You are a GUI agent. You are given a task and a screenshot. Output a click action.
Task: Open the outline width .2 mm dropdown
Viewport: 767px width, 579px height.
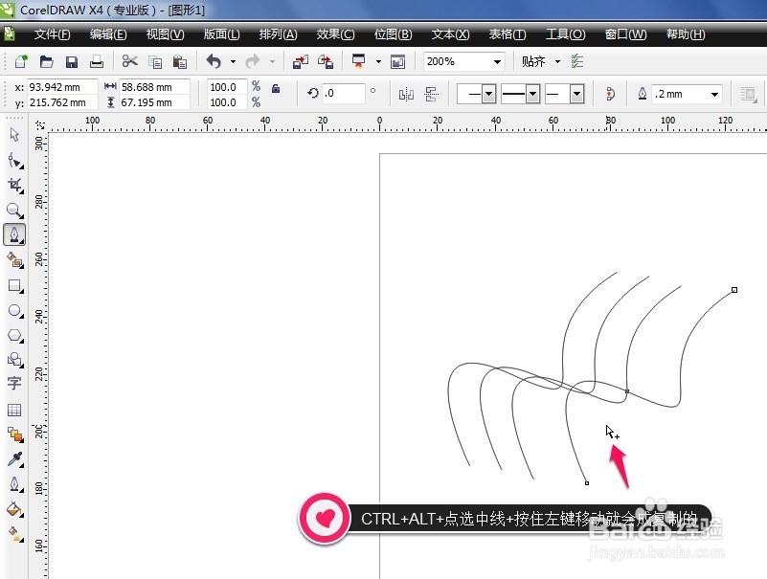click(x=714, y=94)
